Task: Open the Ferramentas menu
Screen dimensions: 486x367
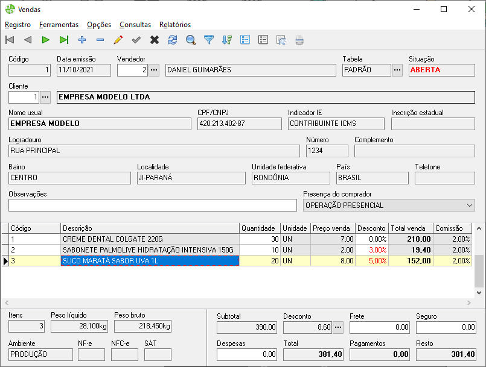Action: coord(59,25)
